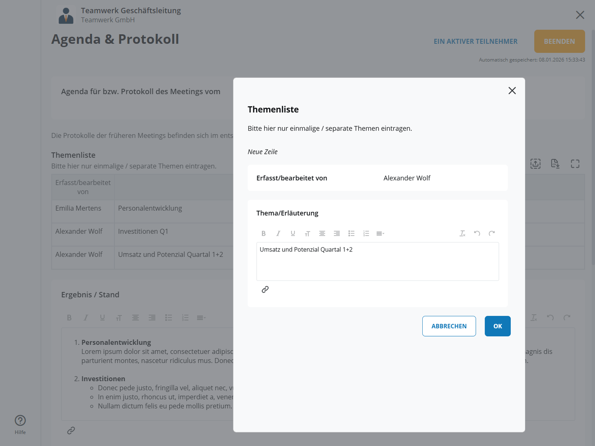Close the Themenliste dialog with the X
This screenshot has width=595, height=446.
pos(512,91)
